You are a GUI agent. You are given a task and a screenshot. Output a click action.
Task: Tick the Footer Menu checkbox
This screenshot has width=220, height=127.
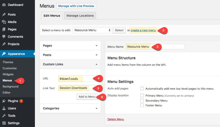click(142, 105)
